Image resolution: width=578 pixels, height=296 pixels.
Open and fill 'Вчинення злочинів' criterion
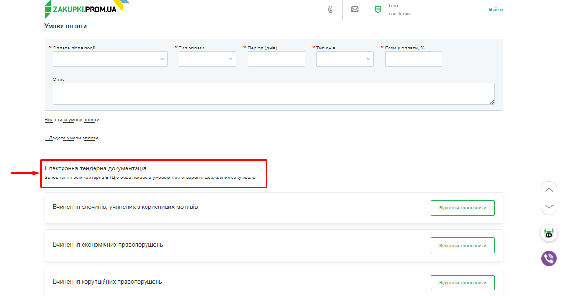point(462,208)
